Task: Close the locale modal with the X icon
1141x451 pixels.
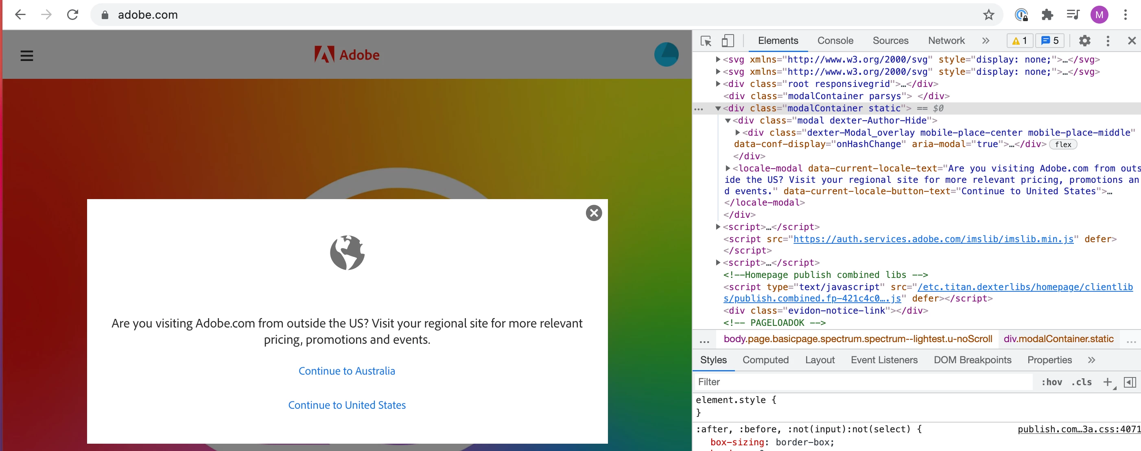Action: pyautogui.click(x=594, y=213)
